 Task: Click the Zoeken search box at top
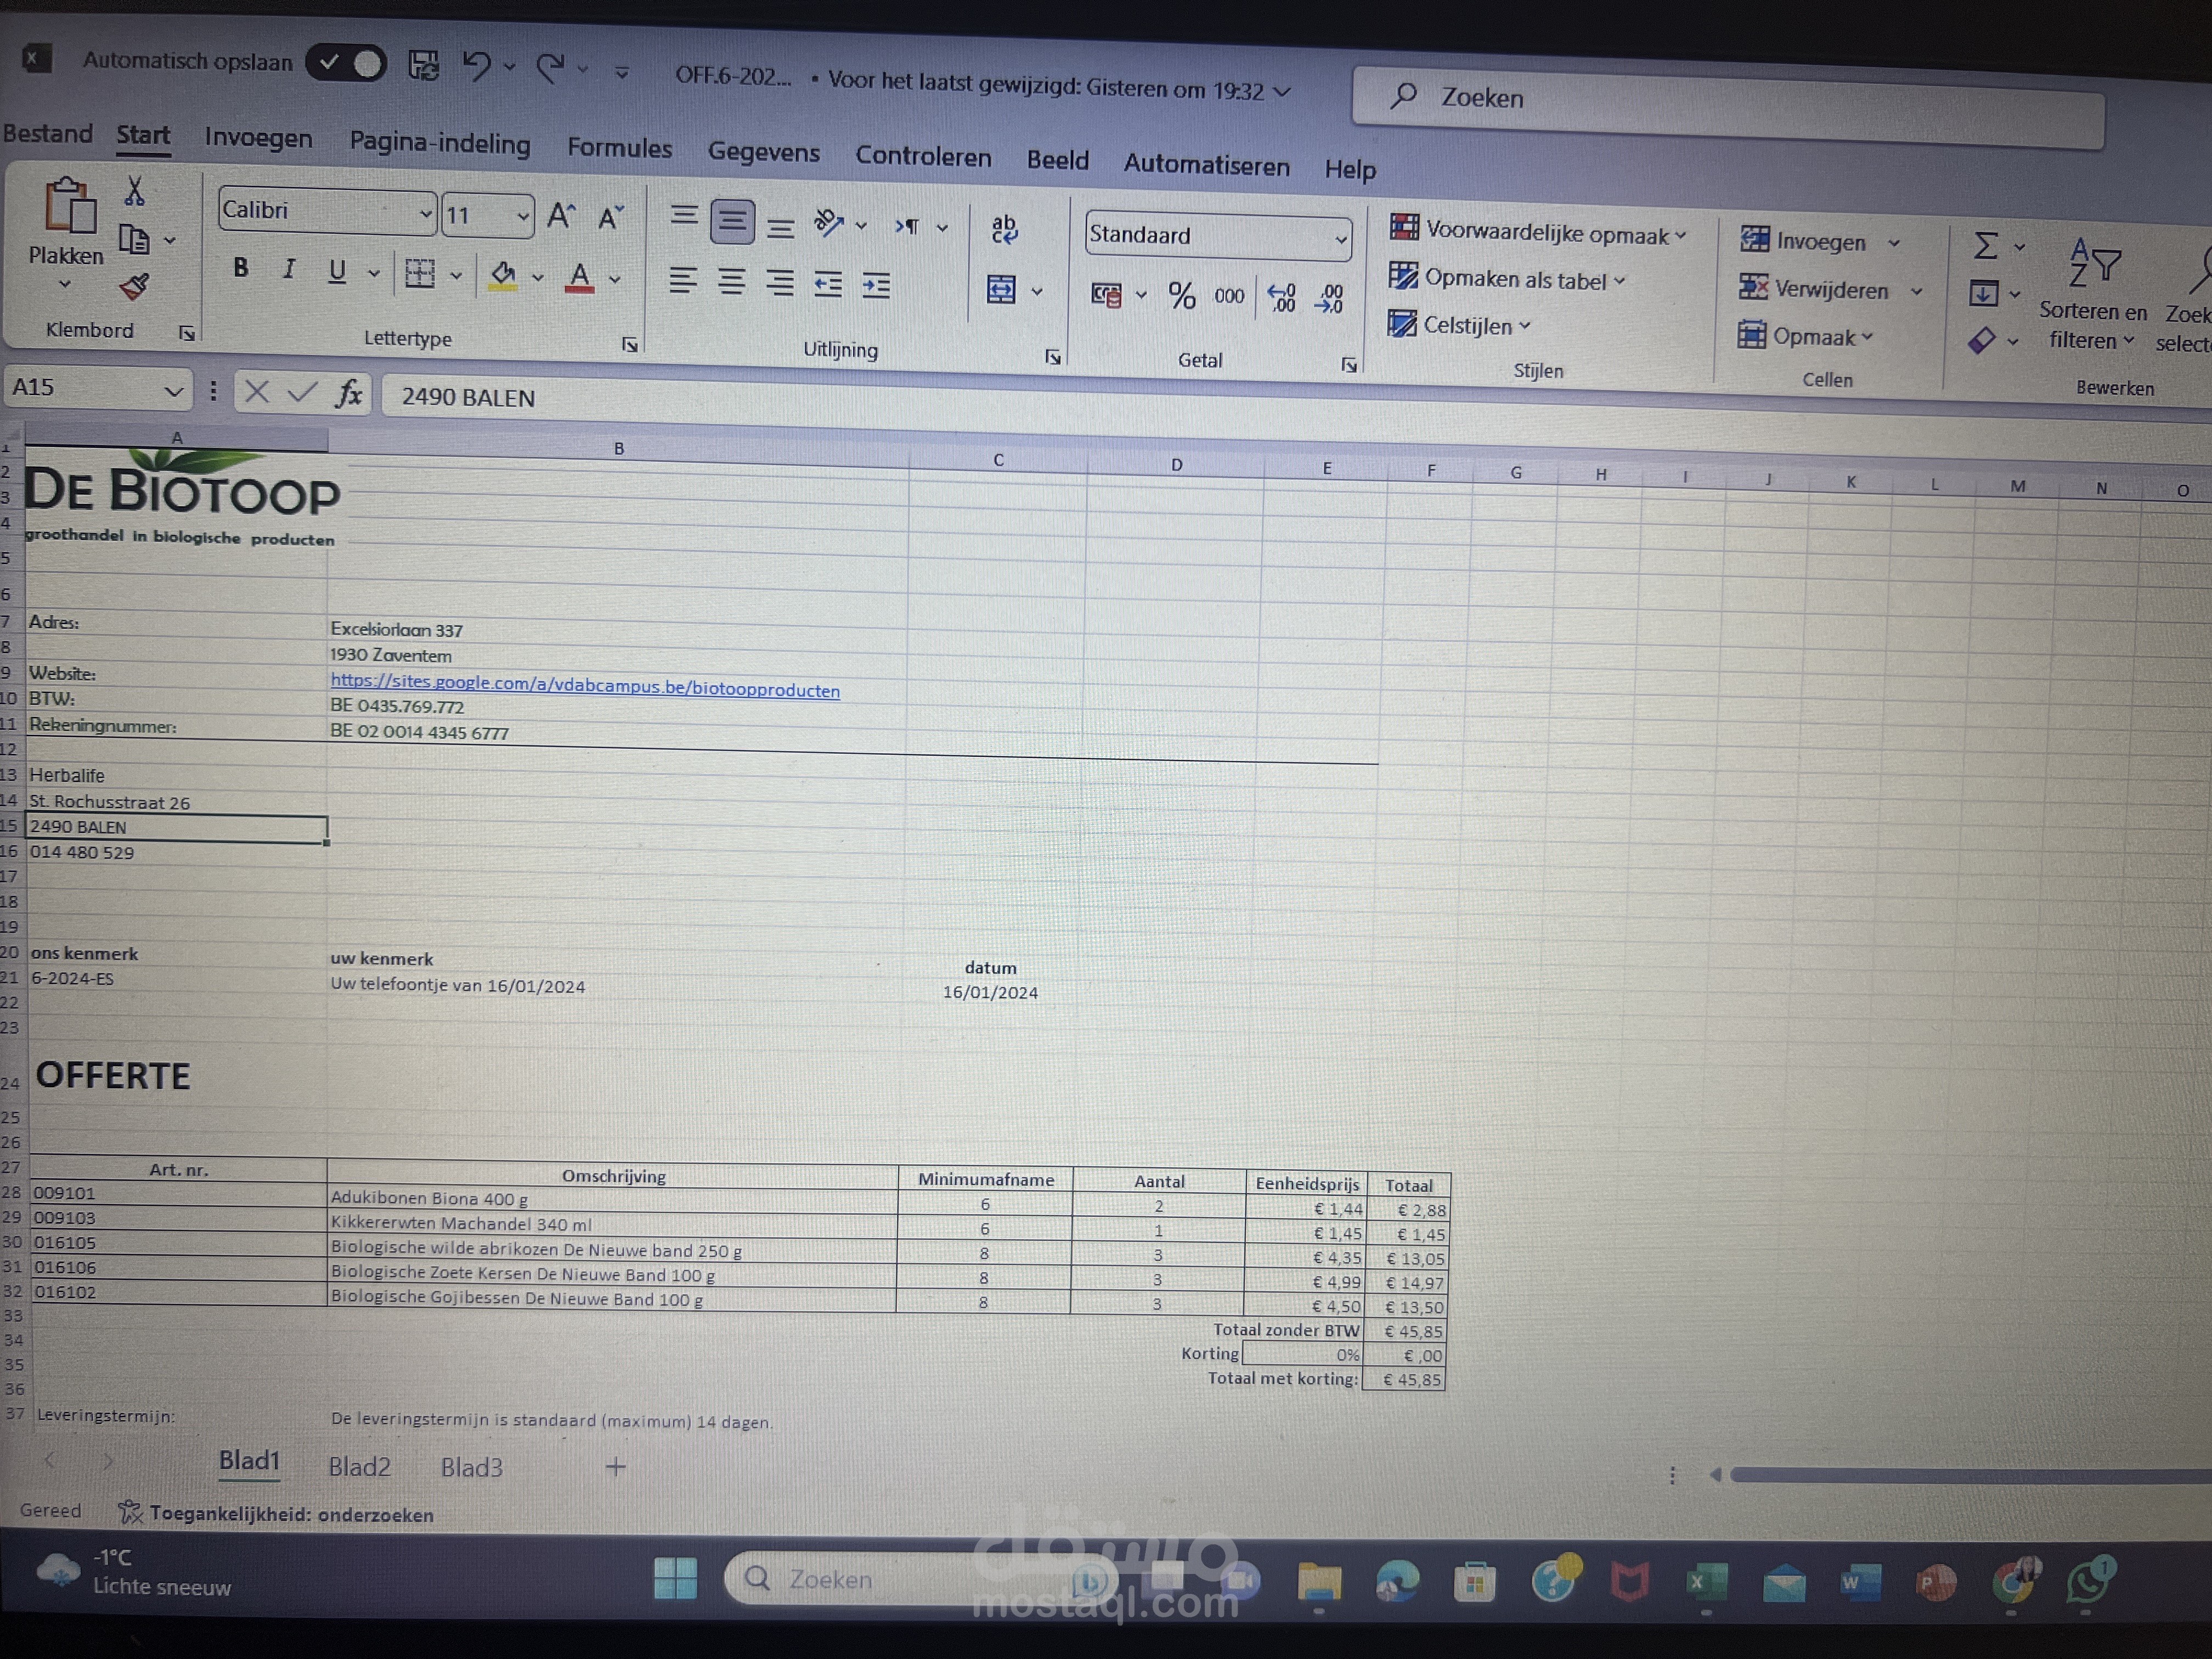pos(1728,107)
